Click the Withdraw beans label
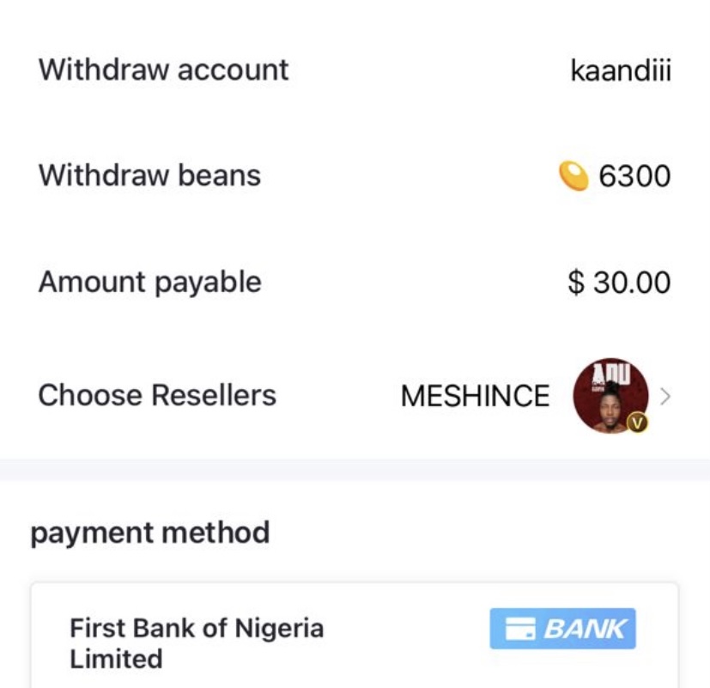 click(150, 175)
